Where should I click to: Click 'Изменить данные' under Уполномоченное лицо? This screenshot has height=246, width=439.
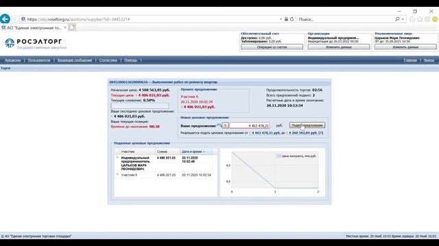click(x=405, y=47)
